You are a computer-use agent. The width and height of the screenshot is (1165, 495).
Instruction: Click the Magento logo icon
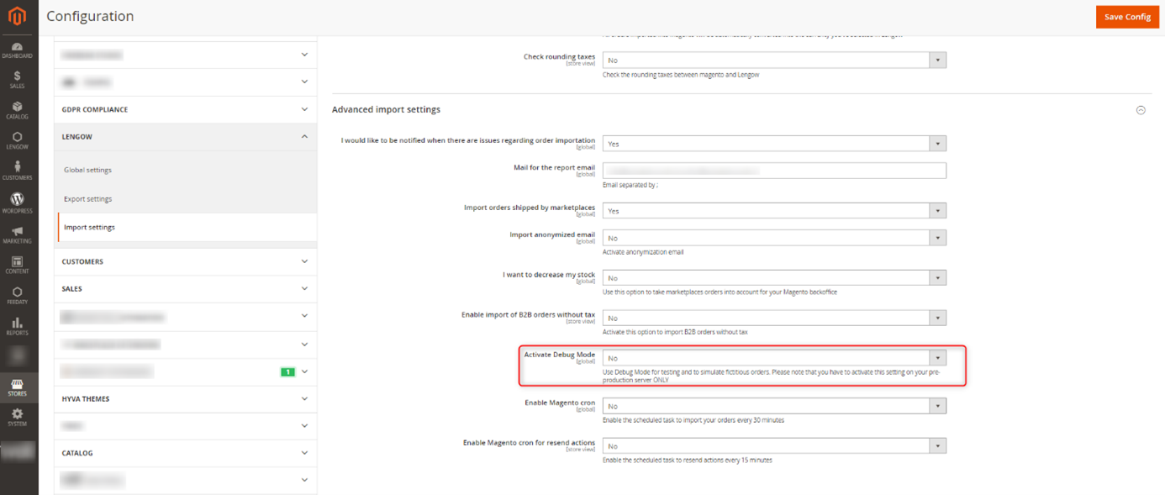coord(18,17)
